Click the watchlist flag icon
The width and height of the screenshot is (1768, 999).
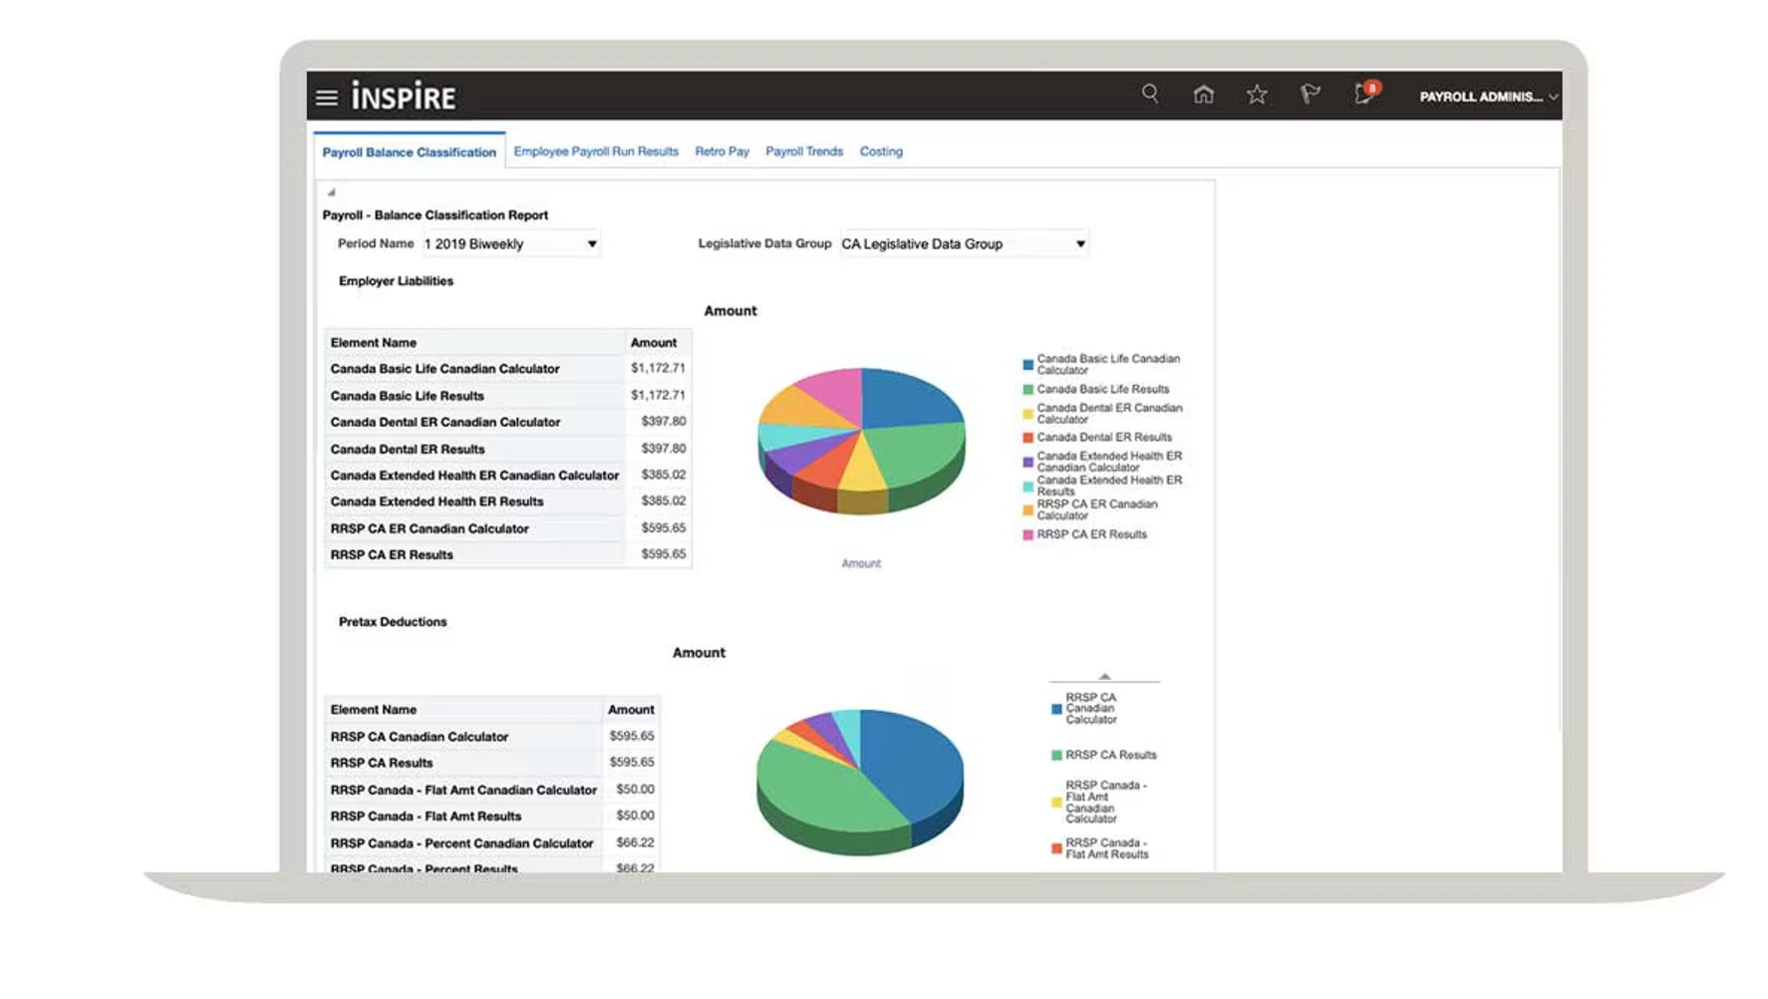[x=1310, y=95]
